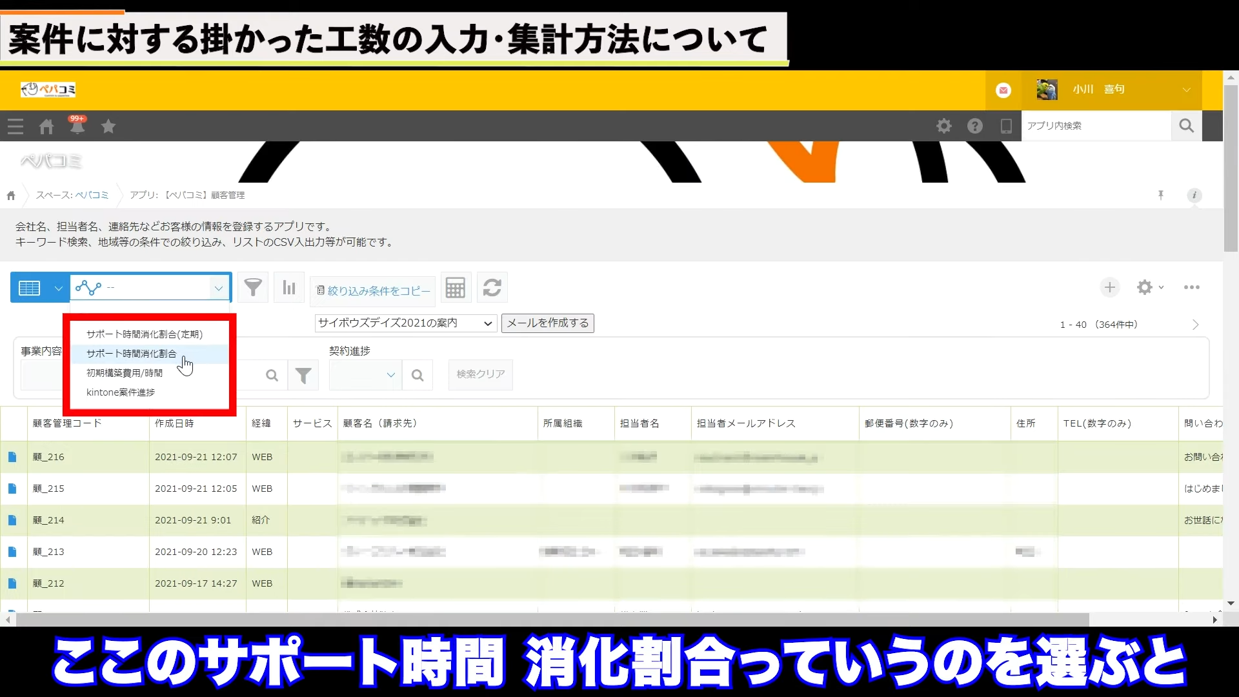Open the filter funnel icon in toolbar
1239x697 pixels.
click(253, 288)
